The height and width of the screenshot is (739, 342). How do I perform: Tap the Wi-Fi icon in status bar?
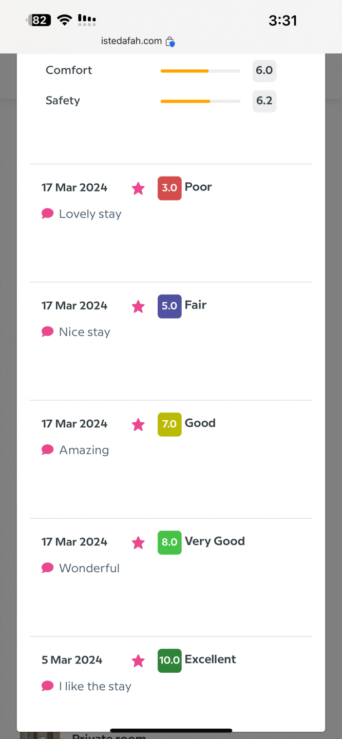tap(65, 20)
